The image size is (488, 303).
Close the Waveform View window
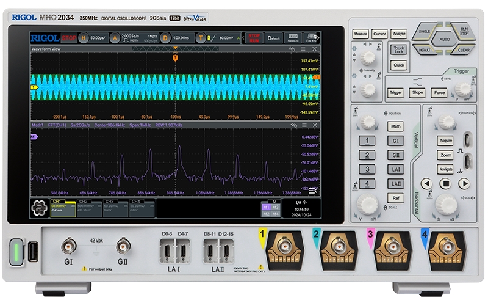(x=315, y=49)
